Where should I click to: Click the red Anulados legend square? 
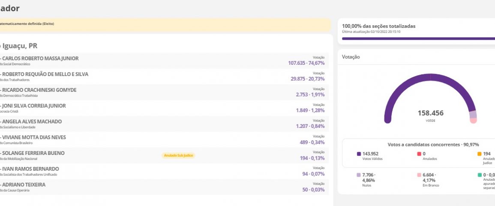pos(419,154)
